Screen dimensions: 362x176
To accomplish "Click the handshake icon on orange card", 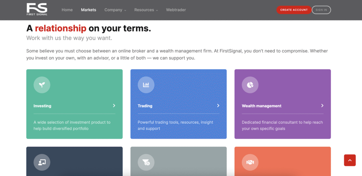I will (x=250, y=162).
